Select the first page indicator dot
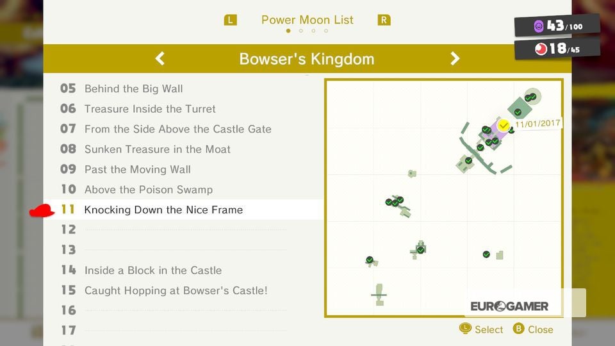Screen dimensions: 615x346 (x=288, y=31)
